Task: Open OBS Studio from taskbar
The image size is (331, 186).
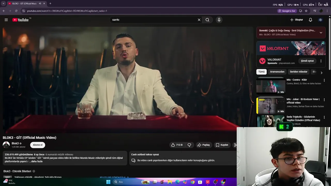Action: (x=215, y=182)
